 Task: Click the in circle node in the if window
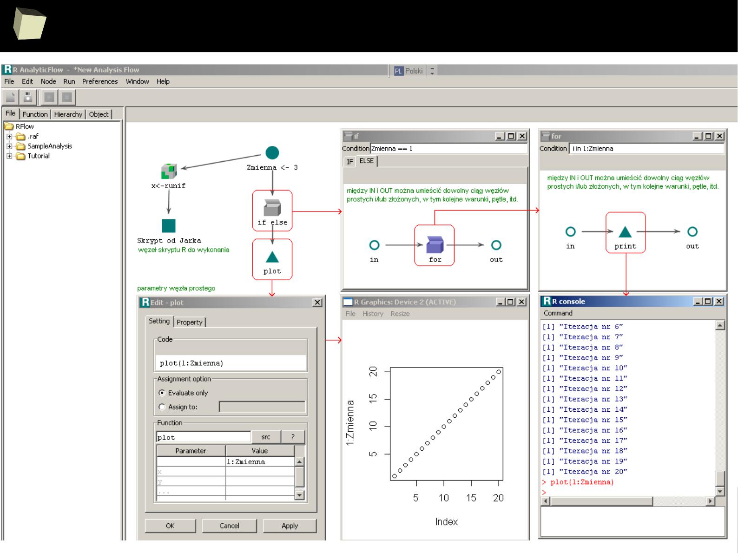point(374,245)
